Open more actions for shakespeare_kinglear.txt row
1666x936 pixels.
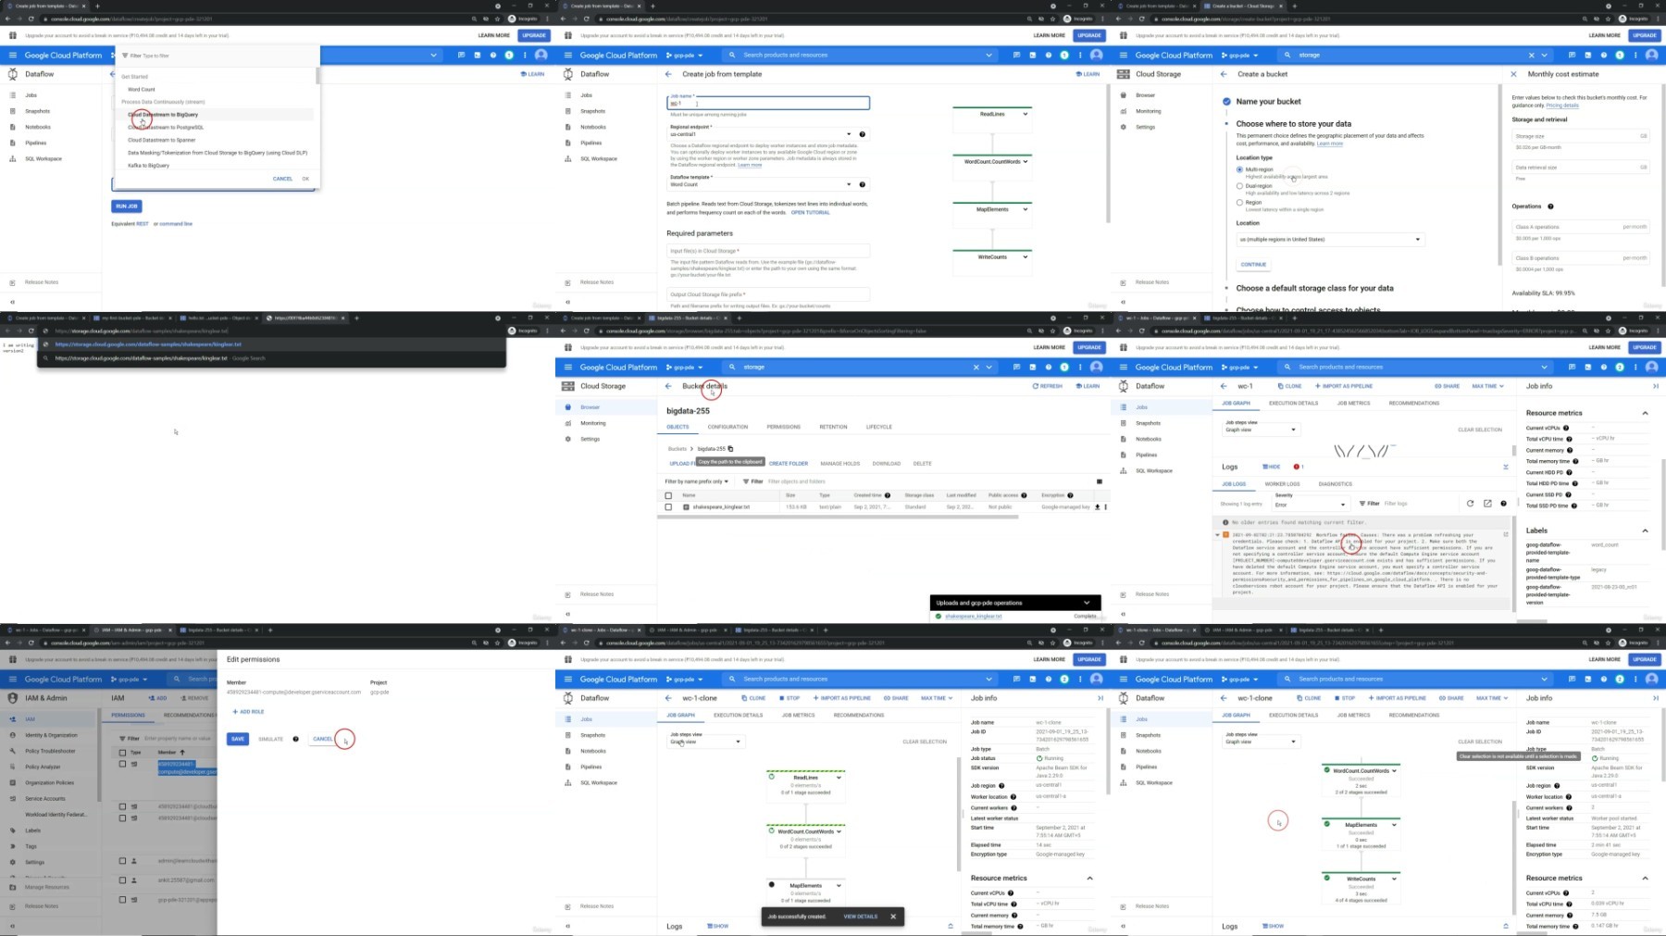[1105, 507]
